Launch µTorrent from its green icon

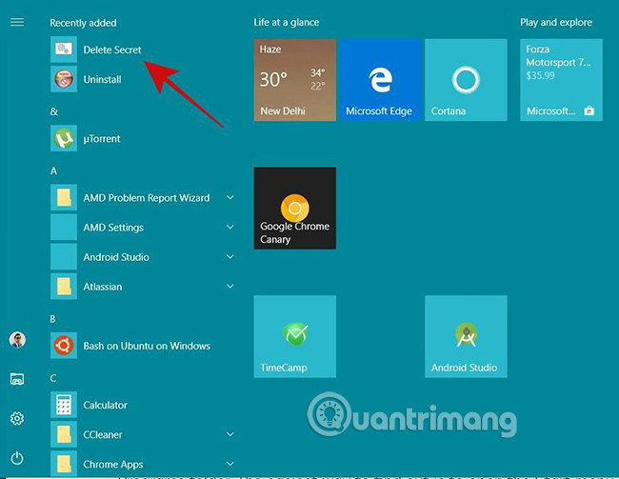(x=64, y=138)
